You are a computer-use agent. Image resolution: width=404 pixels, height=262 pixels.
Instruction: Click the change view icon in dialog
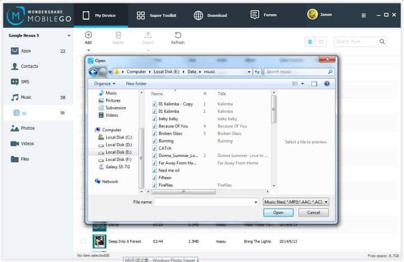295,84
